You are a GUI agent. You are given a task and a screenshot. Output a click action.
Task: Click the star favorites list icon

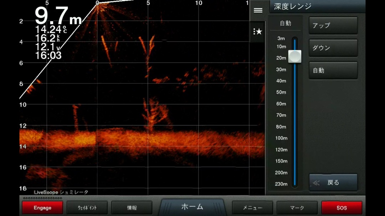[x=258, y=32]
